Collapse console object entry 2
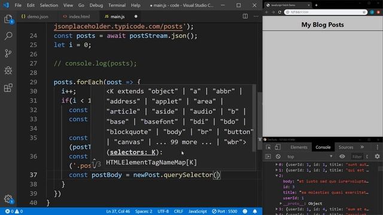The image size is (383, 215). point(276,176)
